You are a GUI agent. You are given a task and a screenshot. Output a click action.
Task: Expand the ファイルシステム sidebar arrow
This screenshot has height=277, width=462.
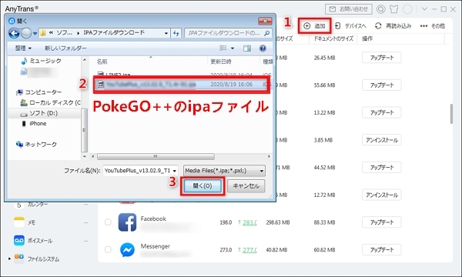(9, 259)
